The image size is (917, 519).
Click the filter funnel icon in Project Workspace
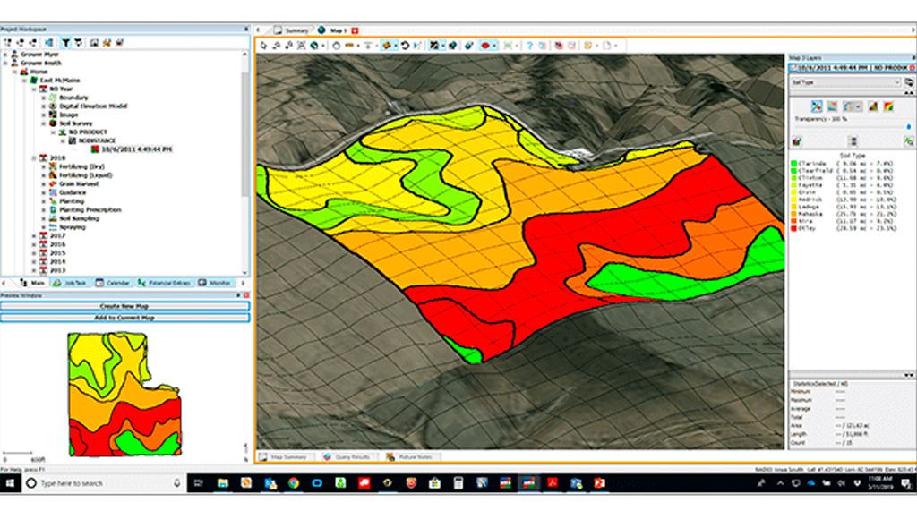click(65, 41)
